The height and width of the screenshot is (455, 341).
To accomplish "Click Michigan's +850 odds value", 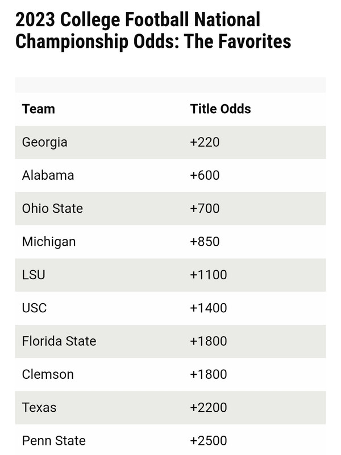I will coord(205,242).
